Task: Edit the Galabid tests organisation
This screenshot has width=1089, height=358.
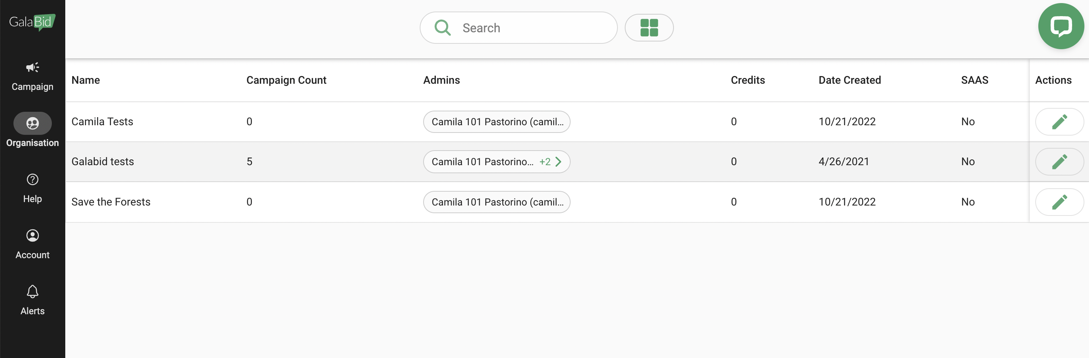Action: (1059, 161)
